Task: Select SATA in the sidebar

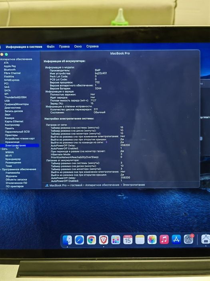Action: 8,90
